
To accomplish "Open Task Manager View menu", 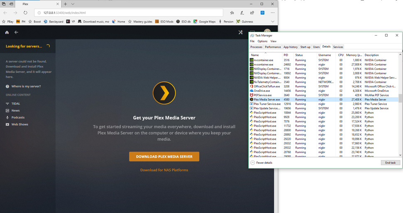I will tap(274, 41).
